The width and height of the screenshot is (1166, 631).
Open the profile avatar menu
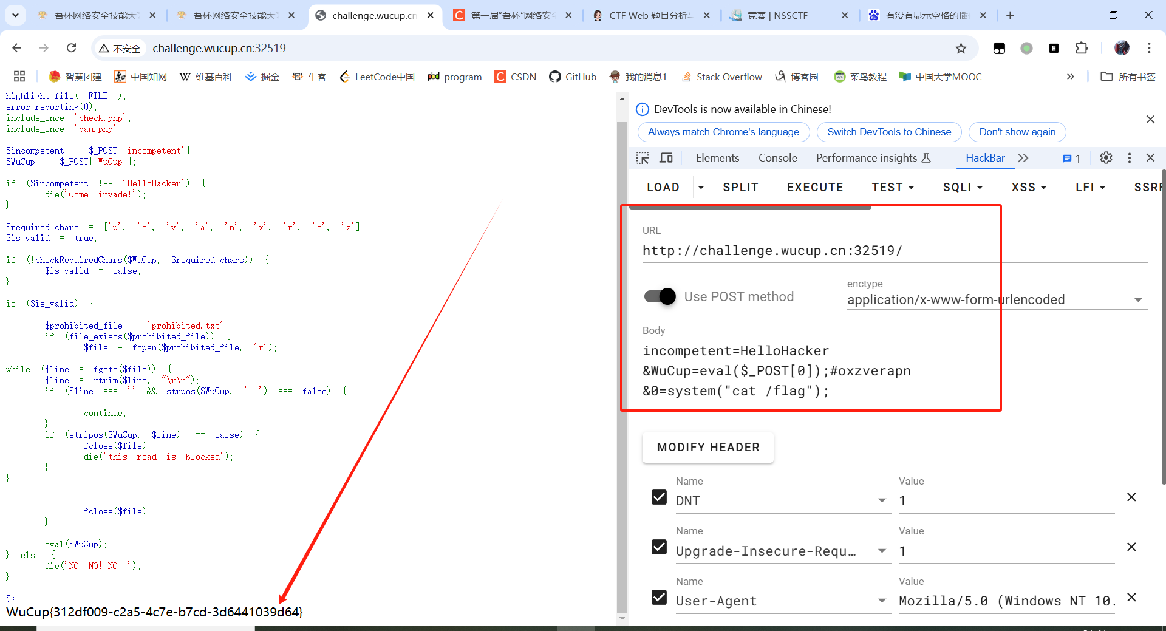pos(1122,48)
